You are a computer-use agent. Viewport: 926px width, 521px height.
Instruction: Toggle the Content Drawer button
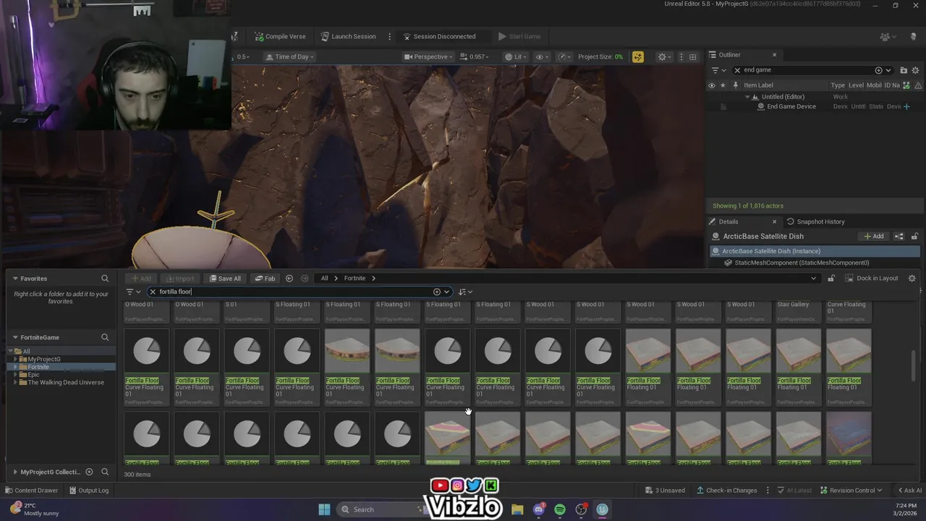tap(31, 490)
